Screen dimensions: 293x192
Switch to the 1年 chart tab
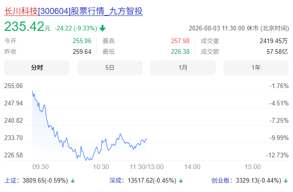pos(256,68)
